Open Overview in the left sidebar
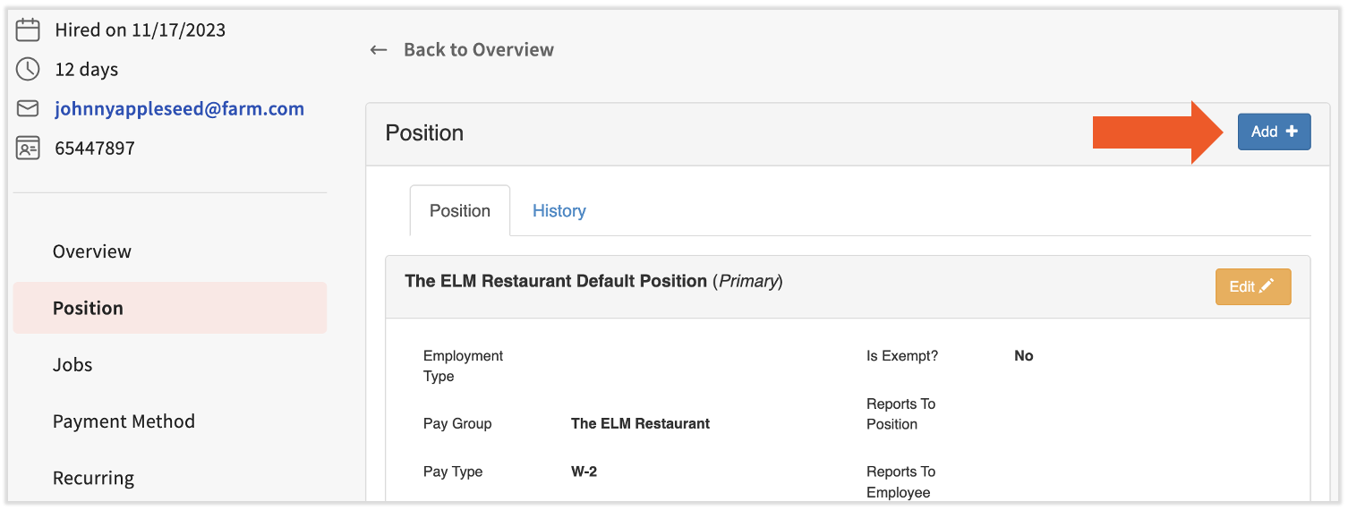Screen dimensions: 1348x510 [92, 251]
